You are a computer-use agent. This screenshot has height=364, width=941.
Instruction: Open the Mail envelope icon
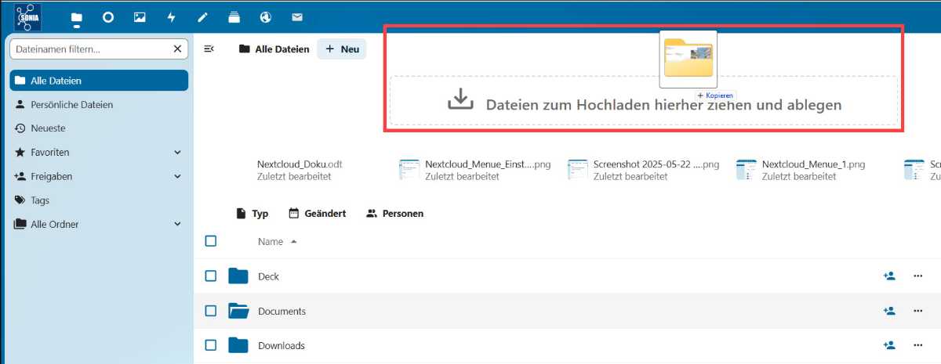297,17
